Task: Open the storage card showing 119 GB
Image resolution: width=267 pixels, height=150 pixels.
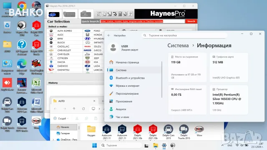Action: (187, 67)
